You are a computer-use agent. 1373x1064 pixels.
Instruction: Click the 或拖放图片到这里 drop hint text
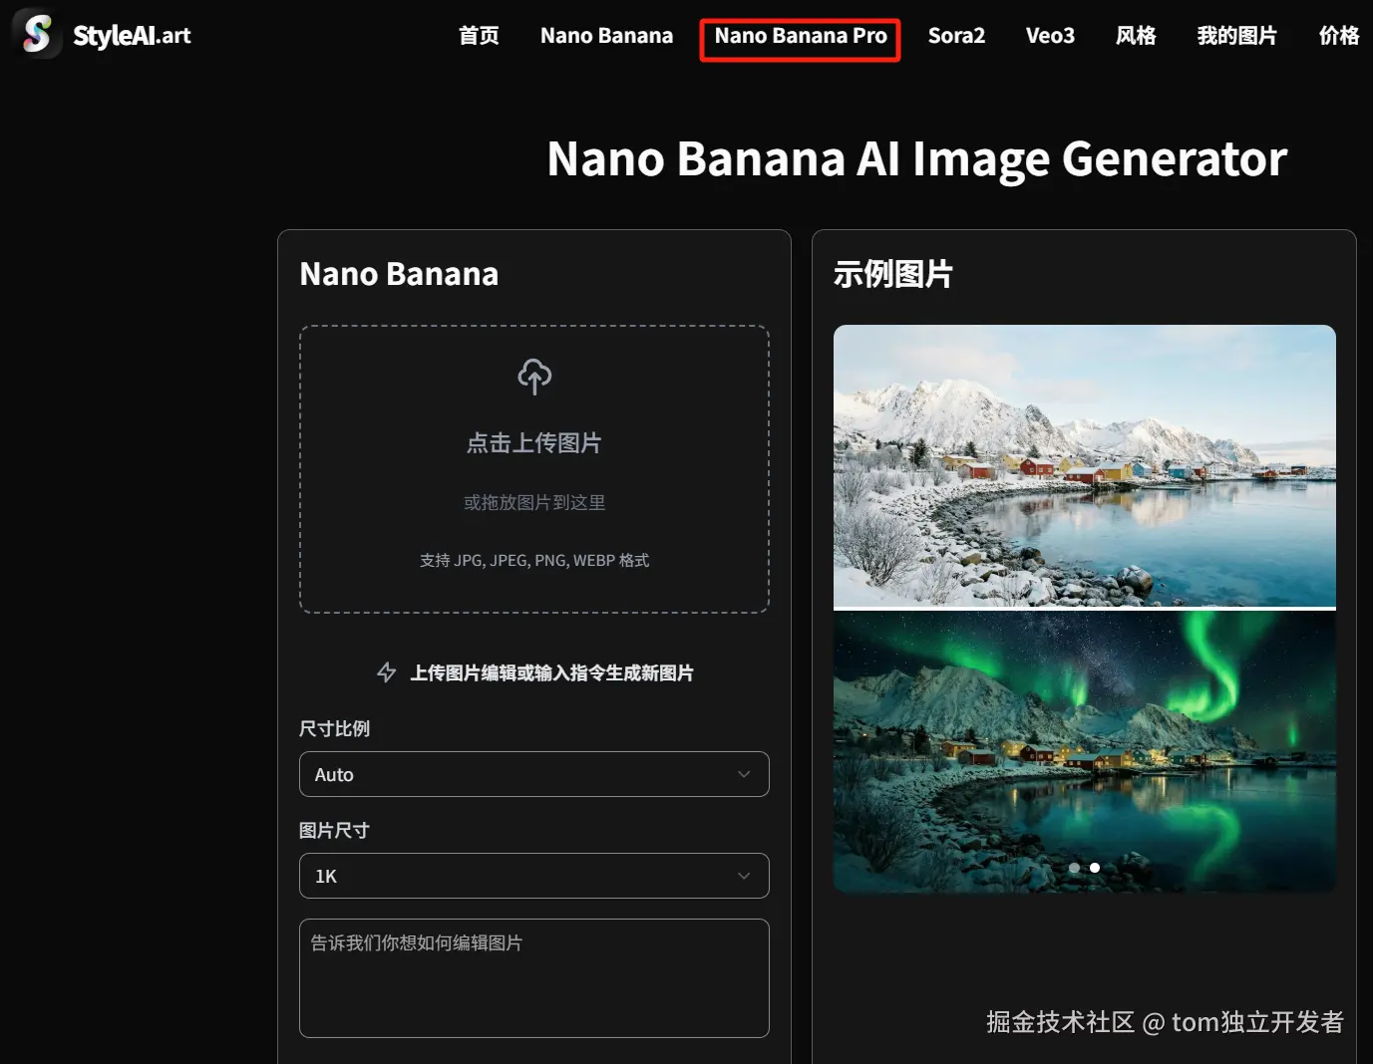534,502
